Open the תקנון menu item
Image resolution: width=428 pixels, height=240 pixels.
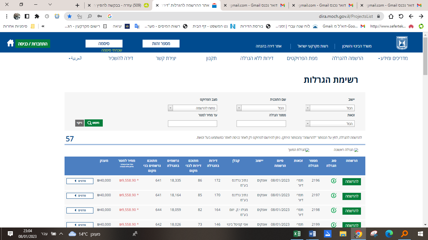coord(211,58)
